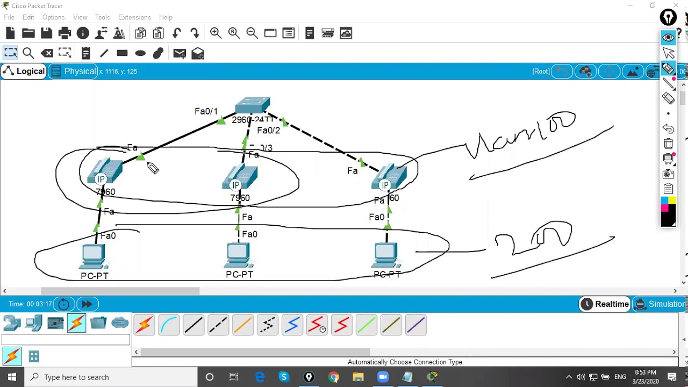Open the Options menu
The height and width of the screenshot is (387, 688).
point(53,17)
